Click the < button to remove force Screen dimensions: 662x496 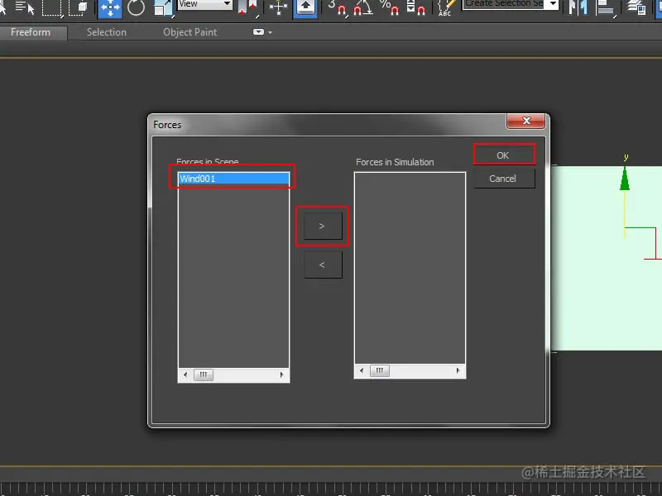(323, 265)
